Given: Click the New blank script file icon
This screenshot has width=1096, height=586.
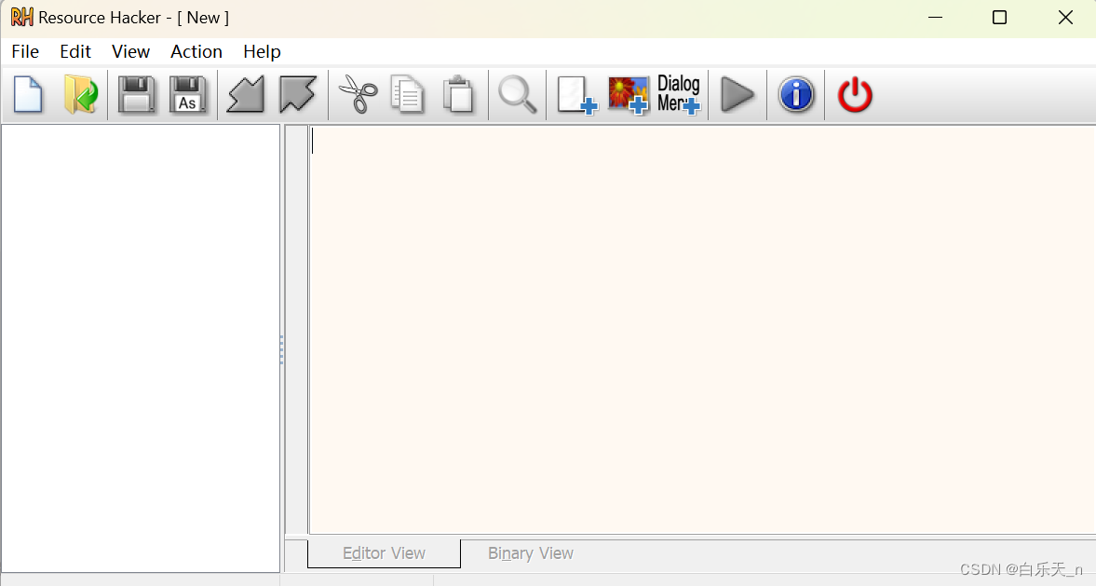Looking at the screenshot, I should (28, 94).
